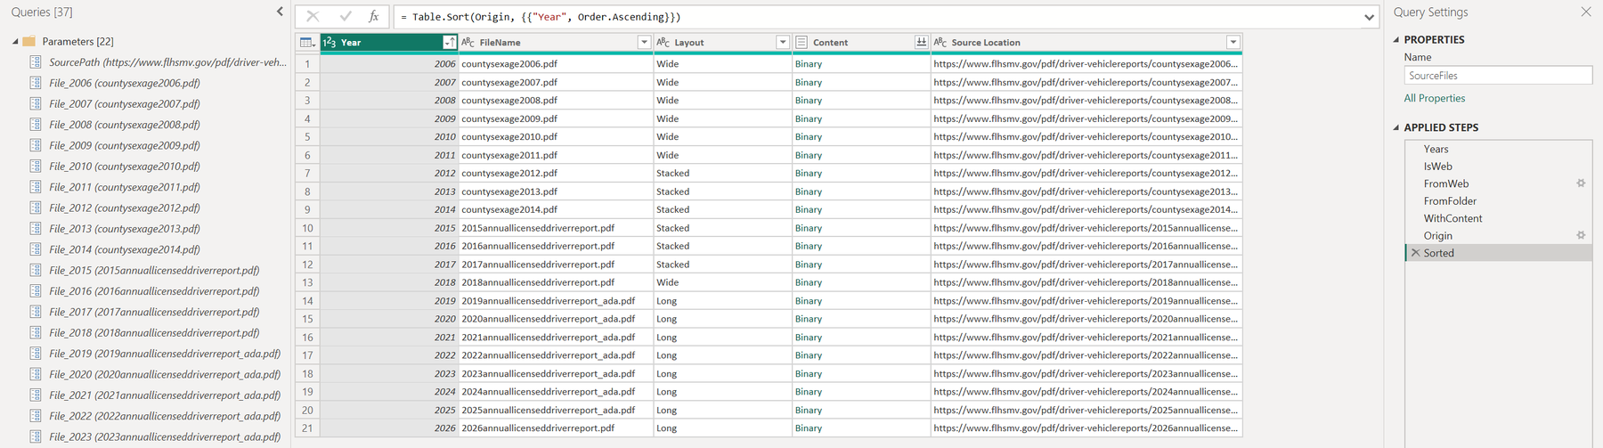Open the Binary content for countysexage2006.pdf

[x=809, y=64]
